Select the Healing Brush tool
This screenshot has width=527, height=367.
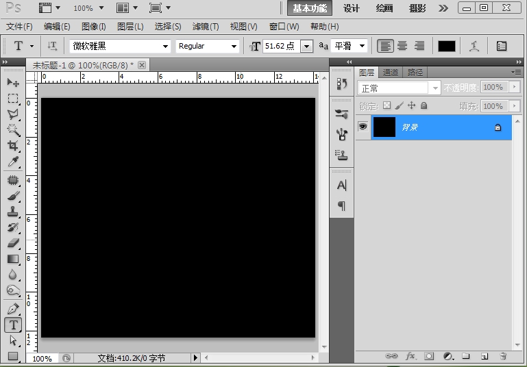tap(13, 180)
